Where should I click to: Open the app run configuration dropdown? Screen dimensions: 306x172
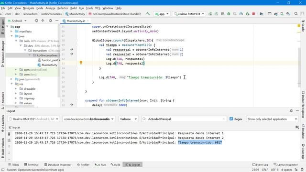pos(162,14)
